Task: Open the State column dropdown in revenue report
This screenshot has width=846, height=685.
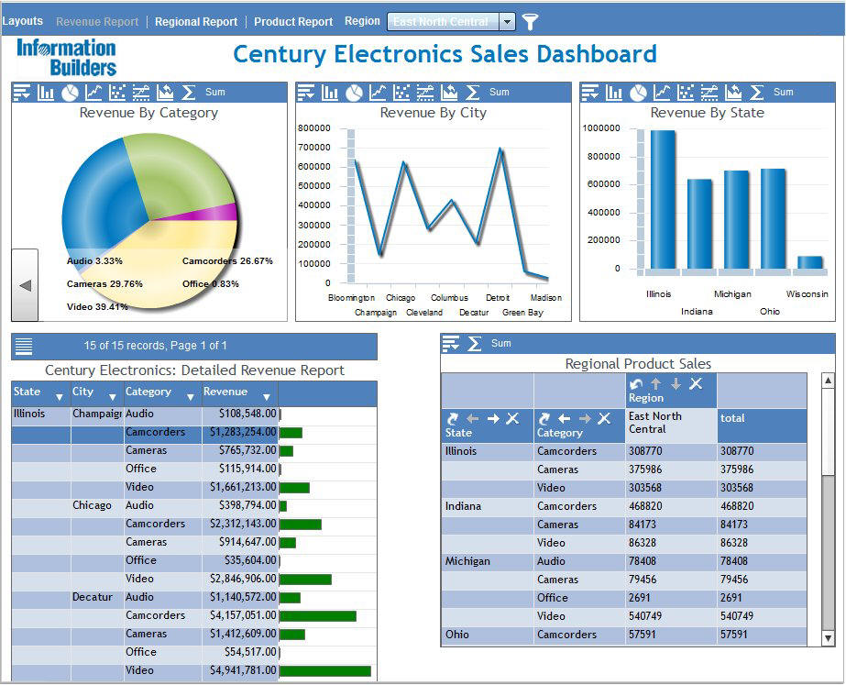Action: coord(60,397)
